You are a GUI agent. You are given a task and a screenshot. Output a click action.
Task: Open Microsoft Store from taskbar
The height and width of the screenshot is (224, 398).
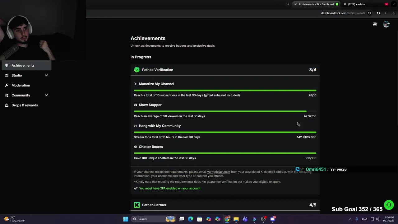[200, 219]
